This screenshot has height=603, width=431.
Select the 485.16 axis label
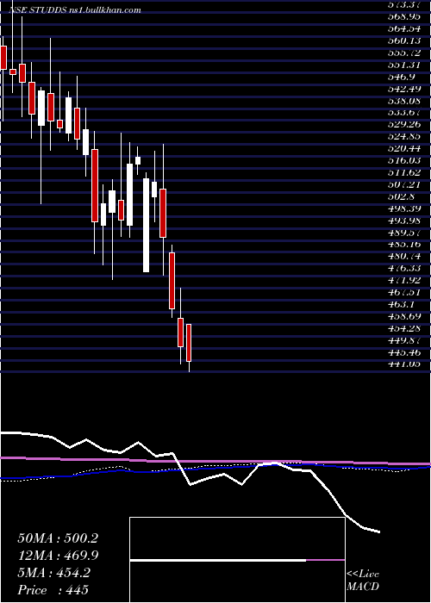(406, 244)
